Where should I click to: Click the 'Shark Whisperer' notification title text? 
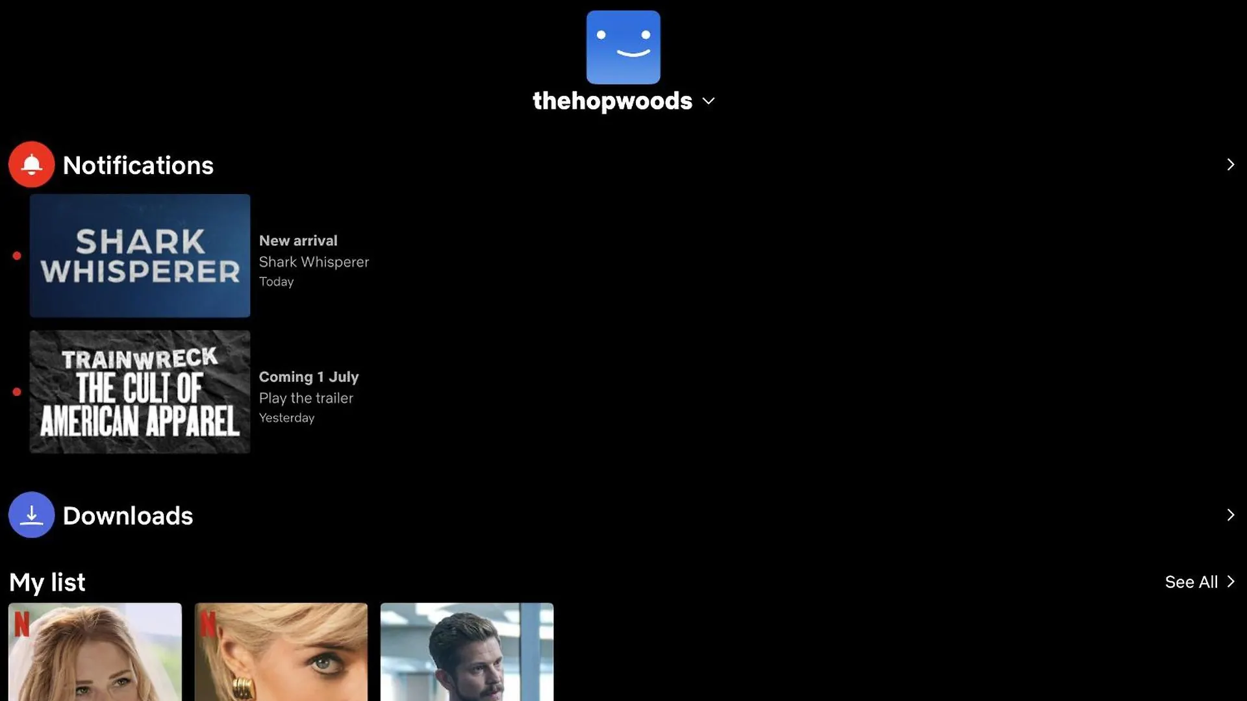click(314, 262)
